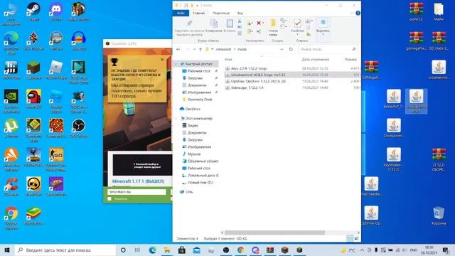This screenshot has width=455, height=256.
Task: Open Geometry Dash folder in sidebar
Action: pyautogui.click(x=200, y=100)
